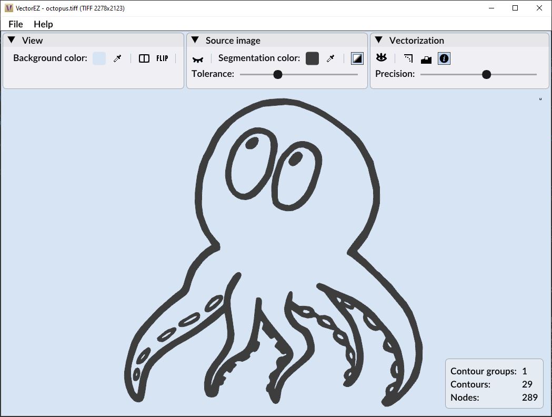This screenshot has width=552, height=417.
Task: Collapse the Source image panel triangle
Action: (195, 40)
